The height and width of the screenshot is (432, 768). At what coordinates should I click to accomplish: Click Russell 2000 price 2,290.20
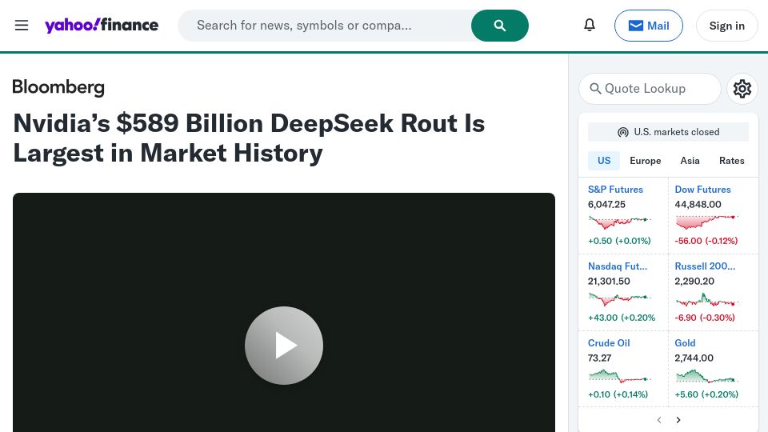tap(694, 282)
